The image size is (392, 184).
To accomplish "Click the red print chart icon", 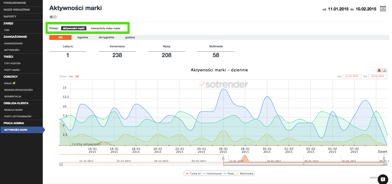I will point(379,70).
